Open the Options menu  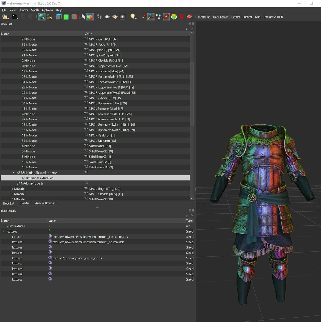pos(47,10)
